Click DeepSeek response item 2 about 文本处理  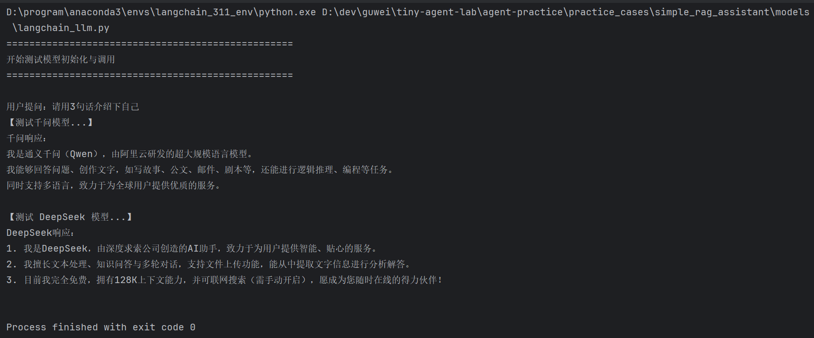pos(208,264)
